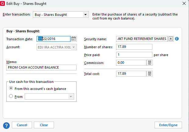
Task: Select From this account's cash balance
Action: point(11,88)
